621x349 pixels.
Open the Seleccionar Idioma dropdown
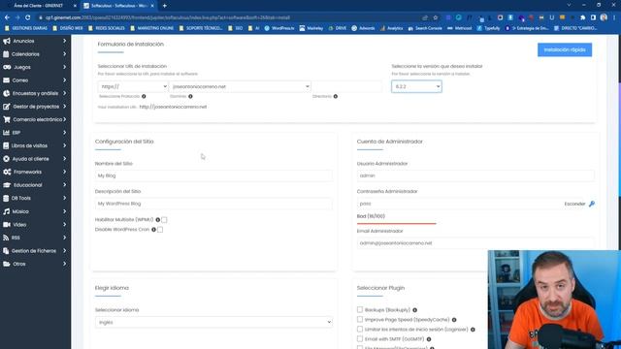pos(213,322)
